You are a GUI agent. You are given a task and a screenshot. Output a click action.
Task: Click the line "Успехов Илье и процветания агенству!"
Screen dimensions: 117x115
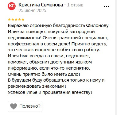[50, 93]
